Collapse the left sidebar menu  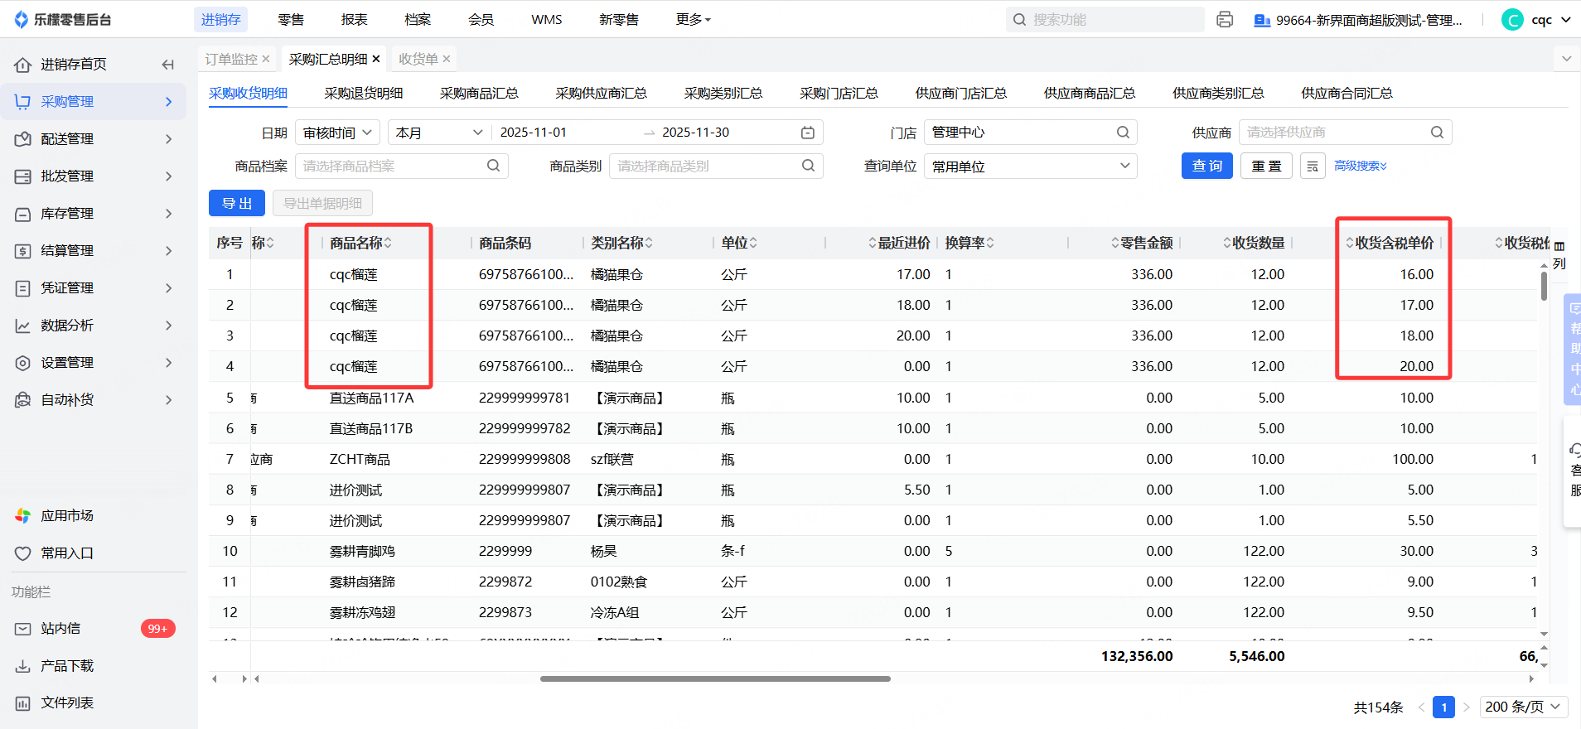168,65
